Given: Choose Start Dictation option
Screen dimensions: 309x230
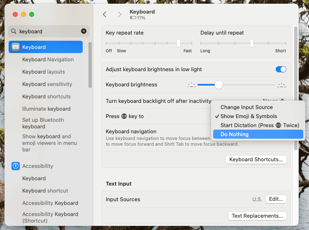Looking at the screenshot, I should tap(258, 125).
